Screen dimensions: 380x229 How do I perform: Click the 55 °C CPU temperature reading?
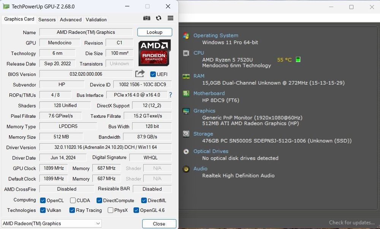pos(284,60)
